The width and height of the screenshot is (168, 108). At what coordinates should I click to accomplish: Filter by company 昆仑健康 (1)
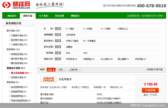coord(123,59)
